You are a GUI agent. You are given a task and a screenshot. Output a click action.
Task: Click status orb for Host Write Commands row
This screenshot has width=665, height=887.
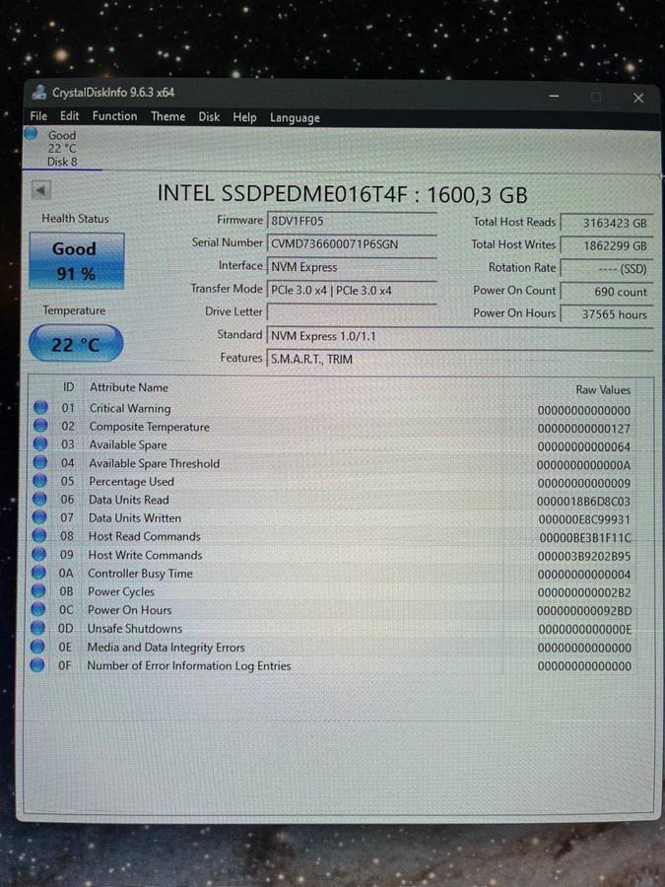click(39, 554)
